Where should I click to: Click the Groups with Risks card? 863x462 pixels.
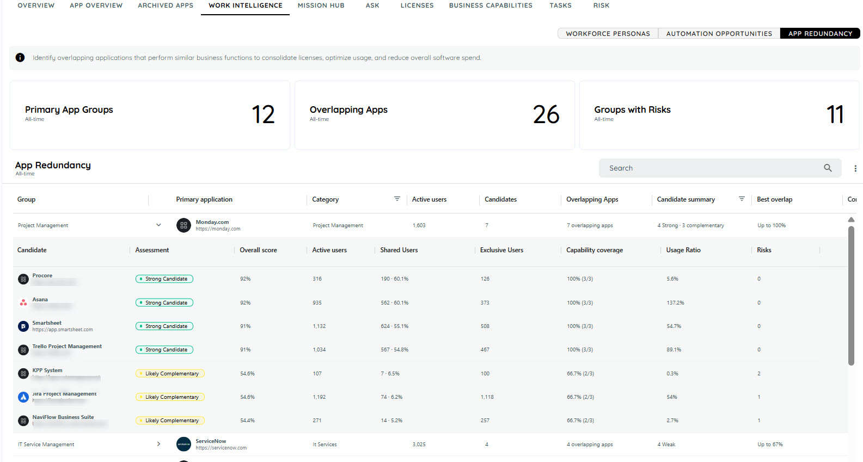(x=719, y=115)
